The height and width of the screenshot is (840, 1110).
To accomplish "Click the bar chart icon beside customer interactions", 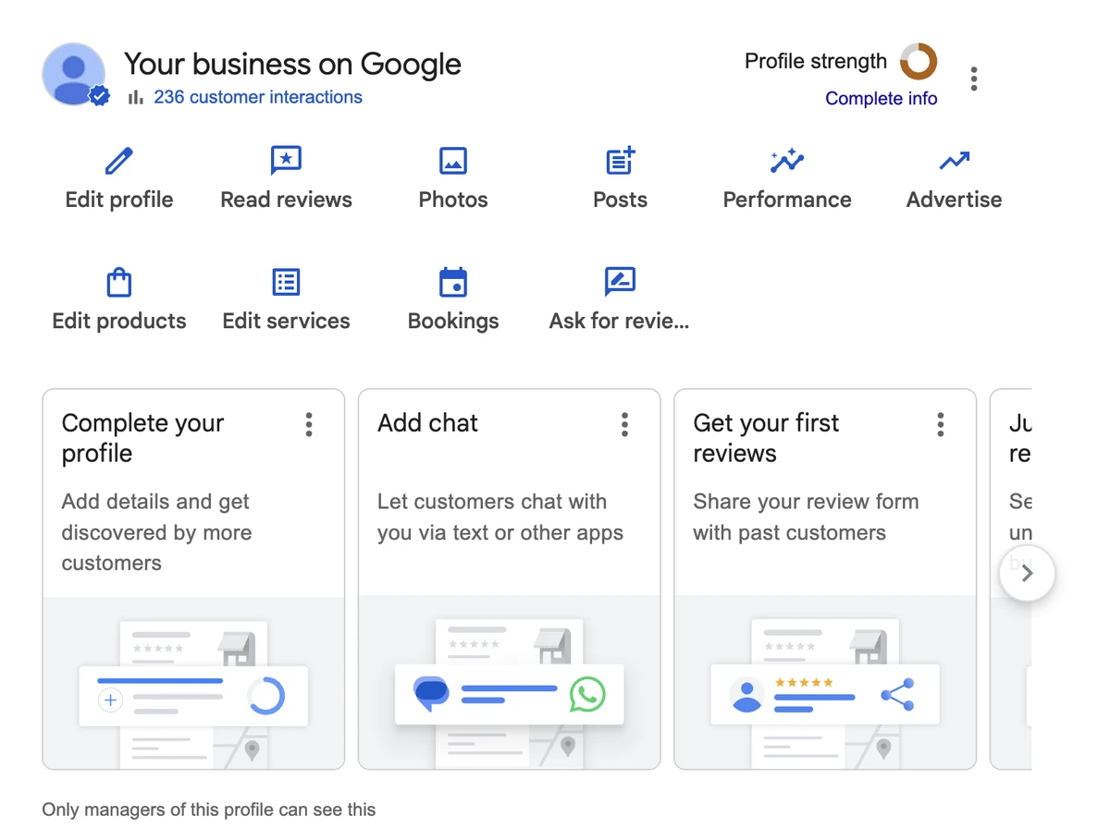I will point(136,97).
